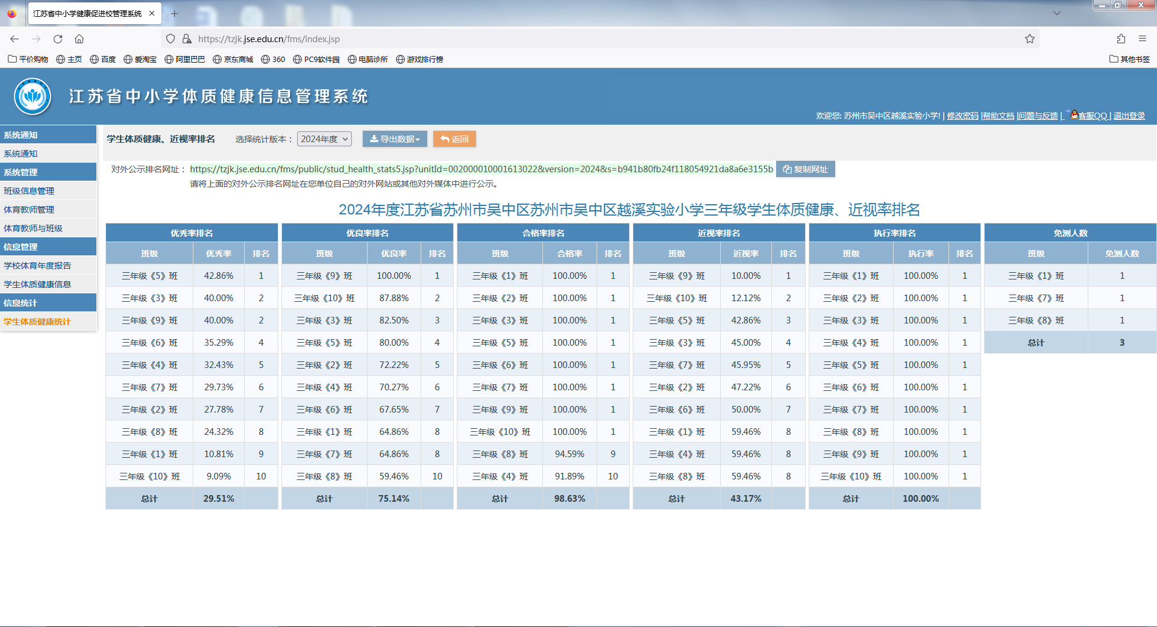1157x627 pixels.
Task: Open 体育教师管理 in sidebar
Action: [x=48, y=210]
